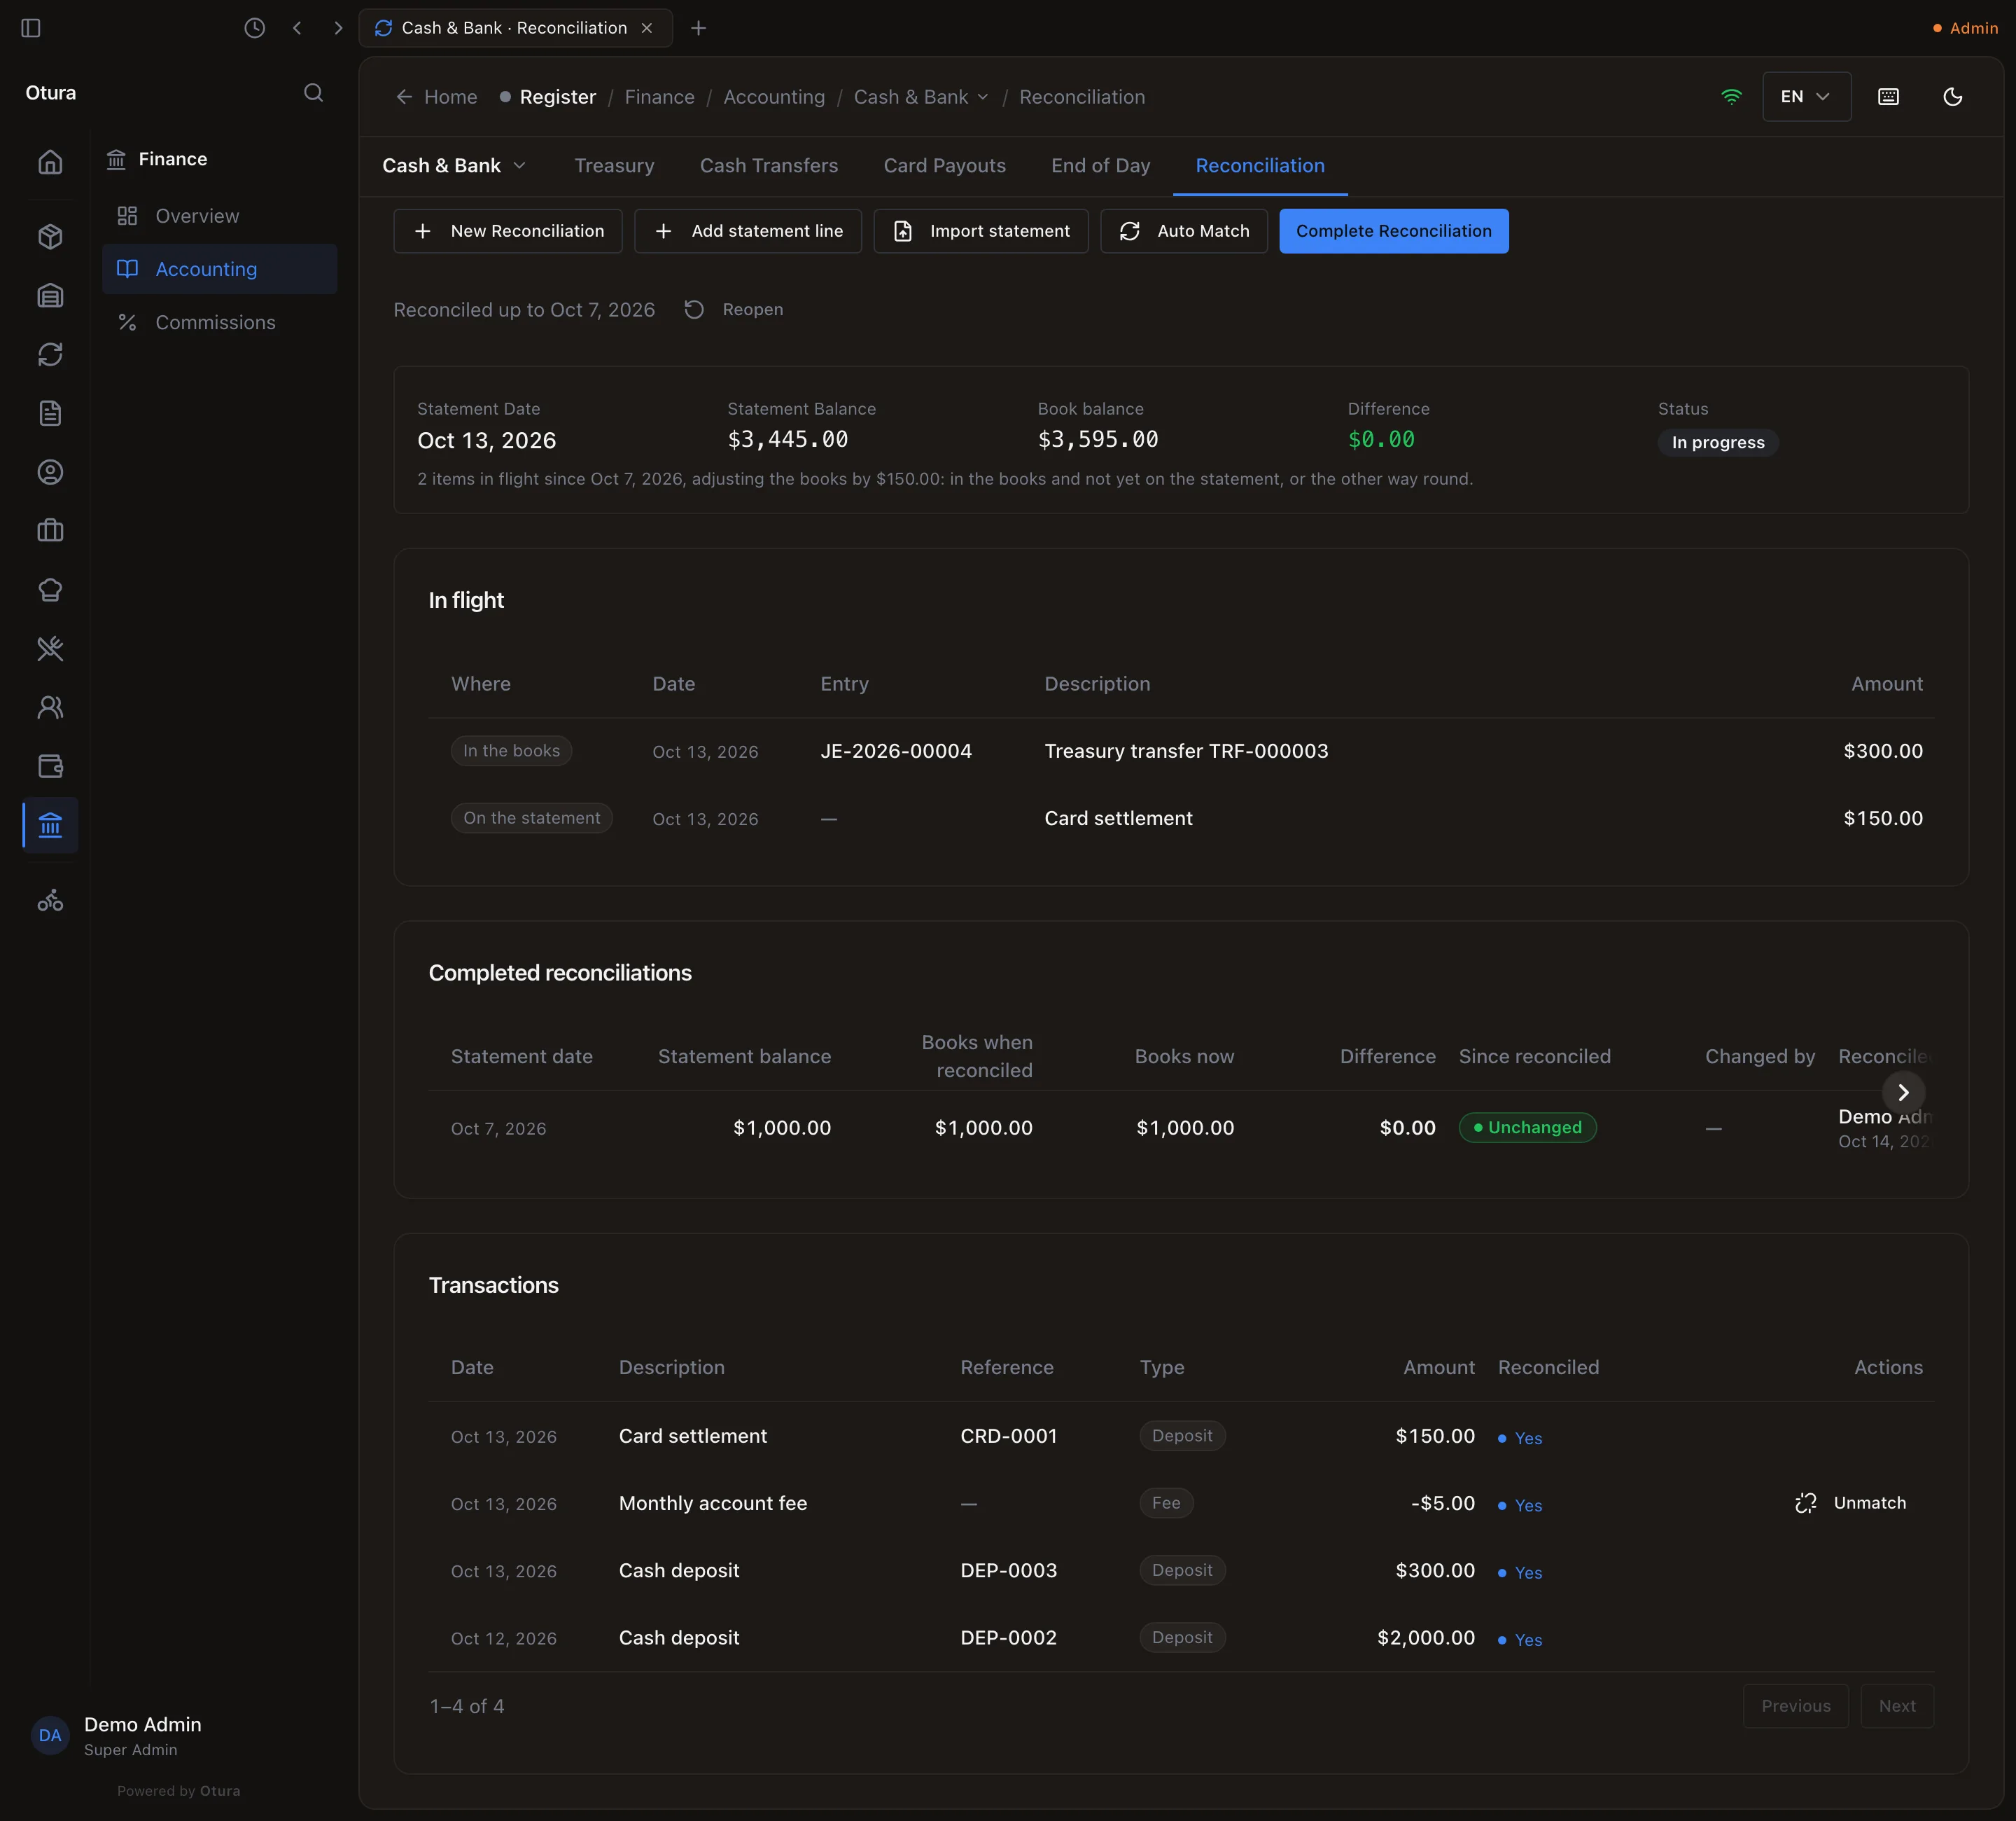Screen dimensions: 2016x1821
Task: Go to Home breadcrumb link
Action: [x=437, y=97]
